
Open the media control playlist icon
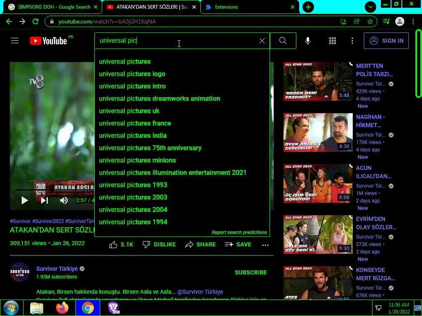(386, 21)
